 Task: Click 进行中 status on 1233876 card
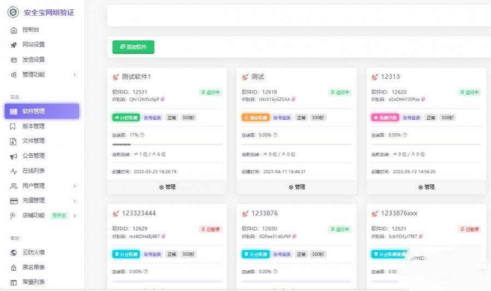340,230
